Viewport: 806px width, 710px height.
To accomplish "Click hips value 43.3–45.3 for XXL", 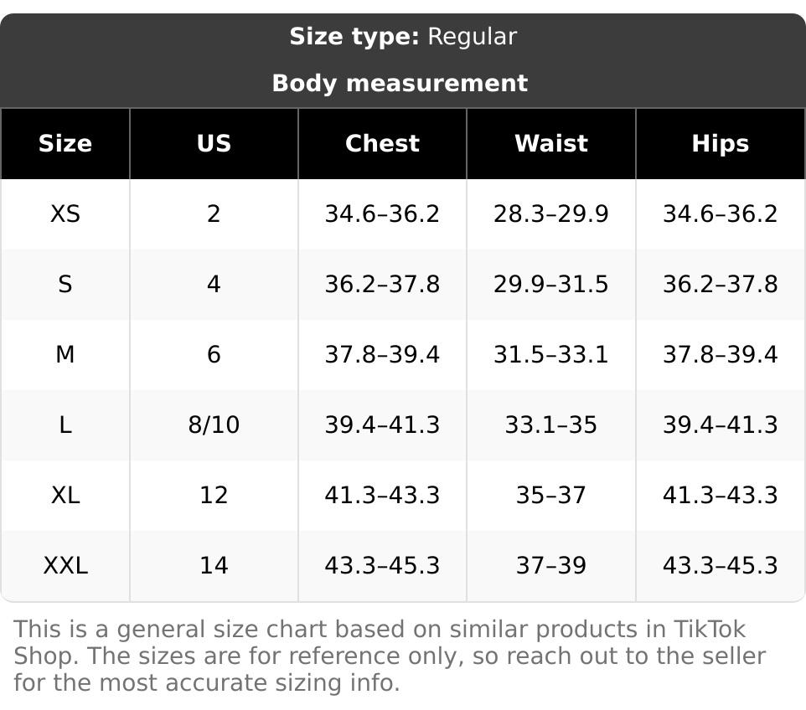I will [721, 566].
